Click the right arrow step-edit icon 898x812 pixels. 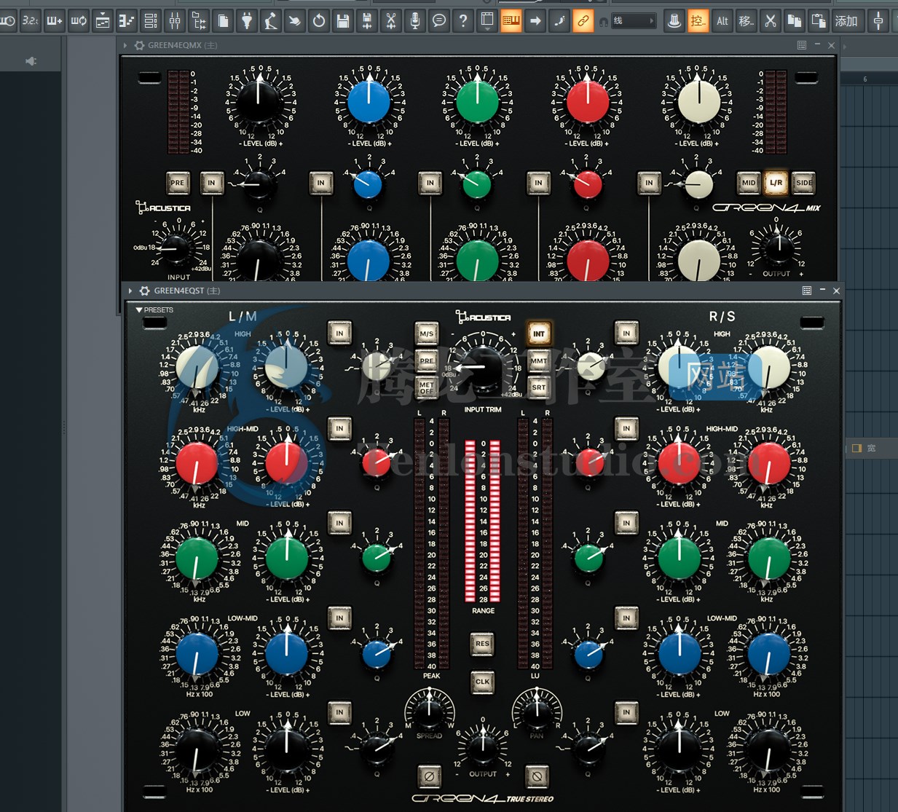pyautogui.click(x=535, y=21)
